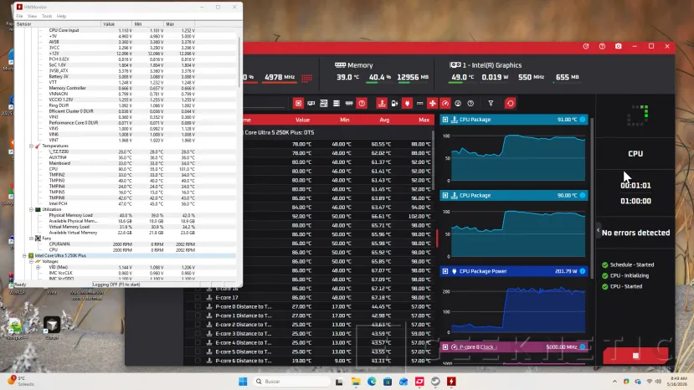Toggle the motherboard filter icon
This screenshot has width=694, height=390.
324,103
